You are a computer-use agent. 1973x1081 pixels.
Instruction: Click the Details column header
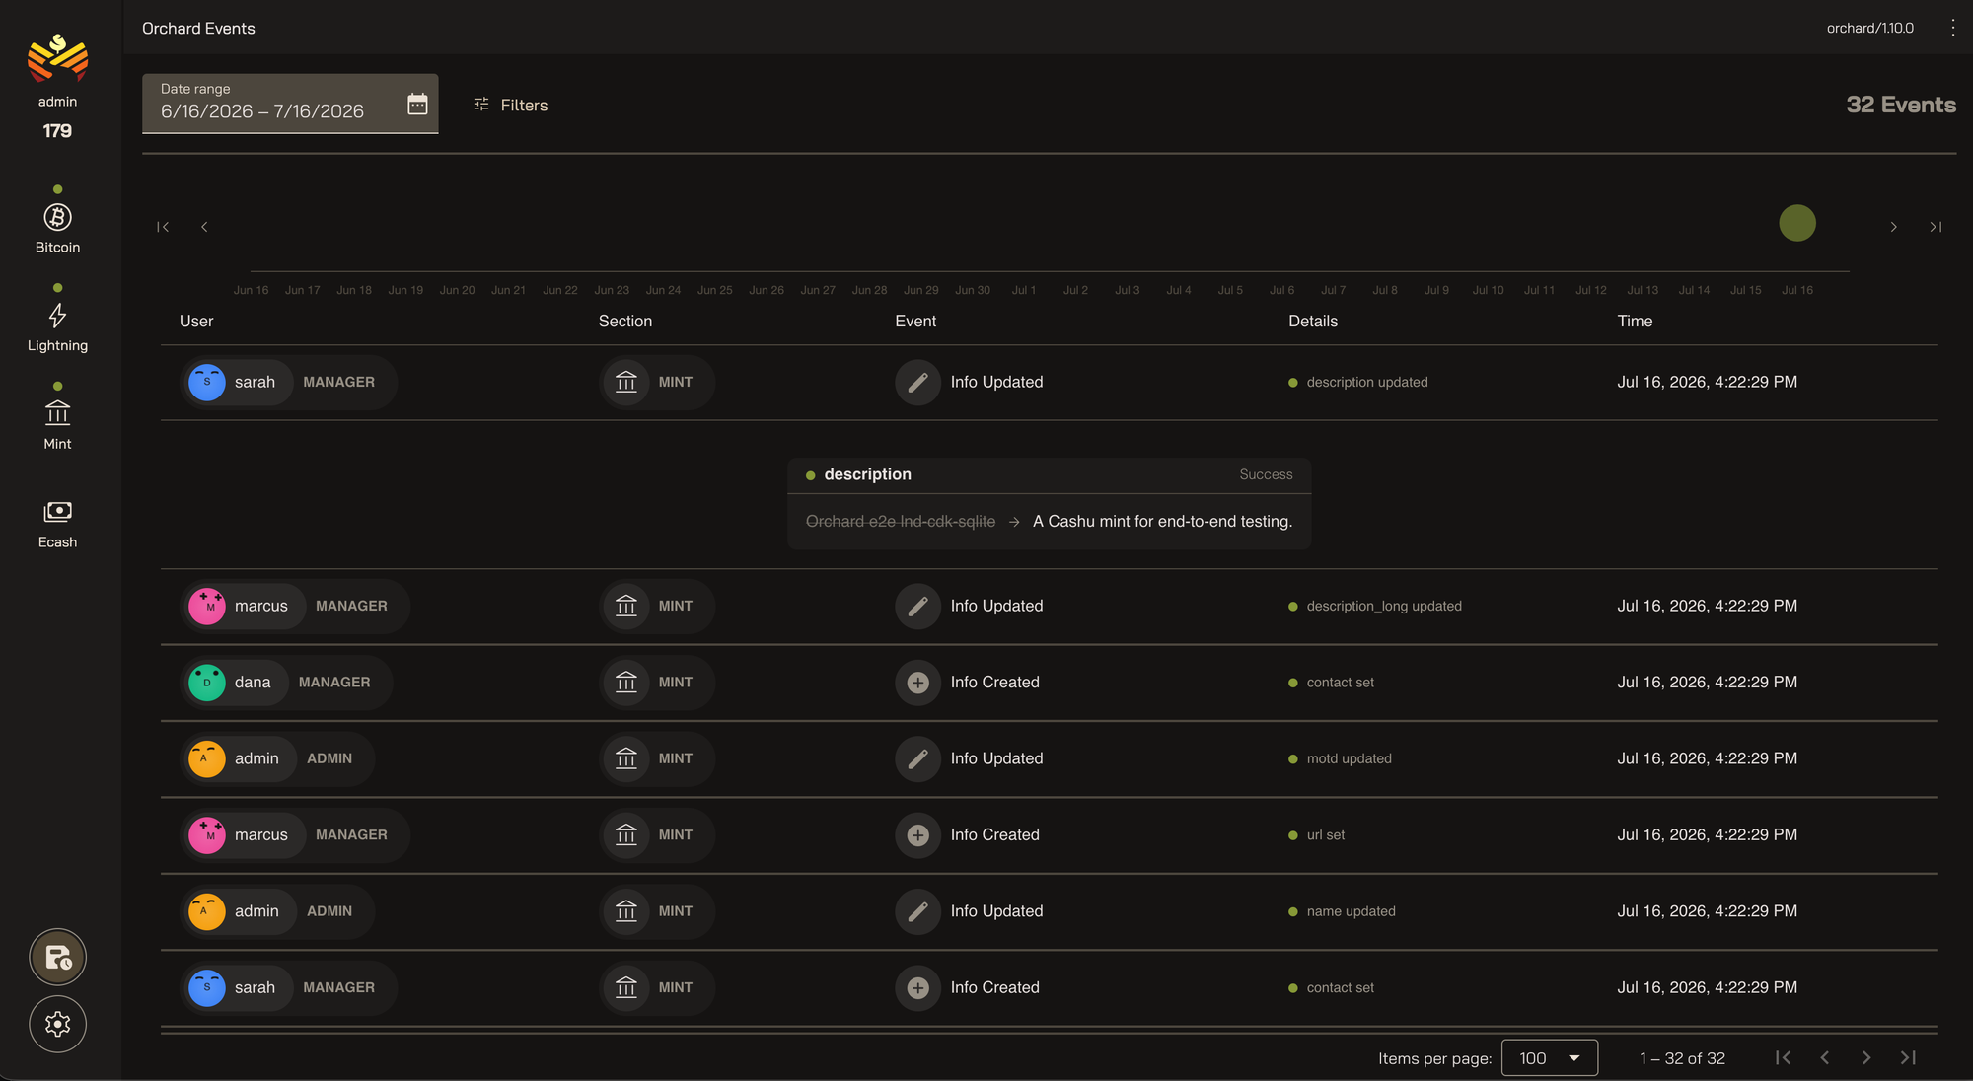tap(1313, 322)
